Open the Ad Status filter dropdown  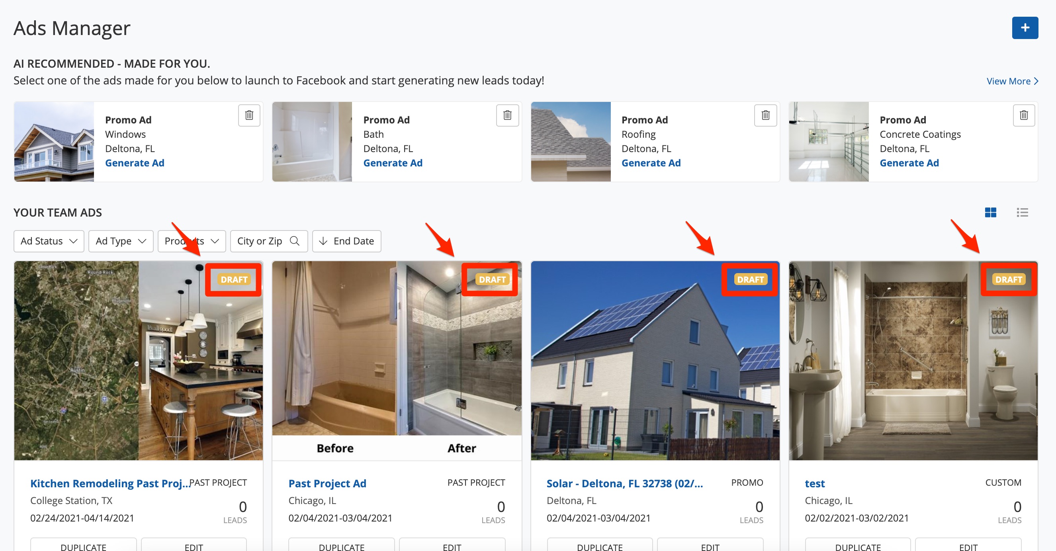(x=49, y=241)
